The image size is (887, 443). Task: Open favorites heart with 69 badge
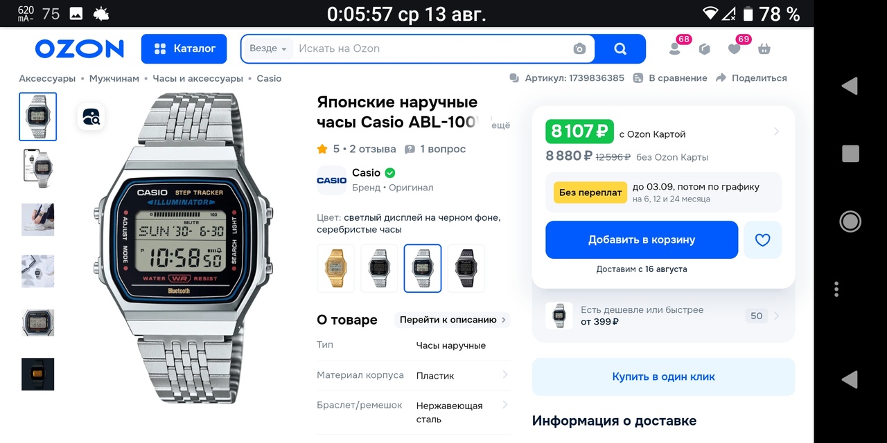point(735,48)
